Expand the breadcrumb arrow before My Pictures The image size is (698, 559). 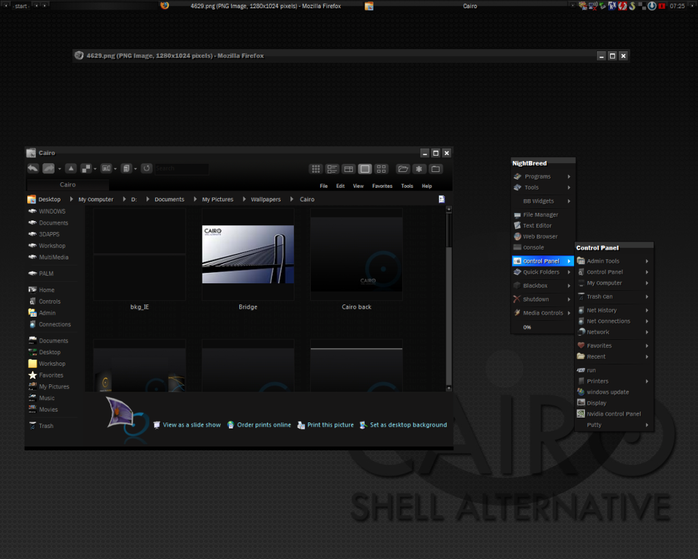[195, 199]
